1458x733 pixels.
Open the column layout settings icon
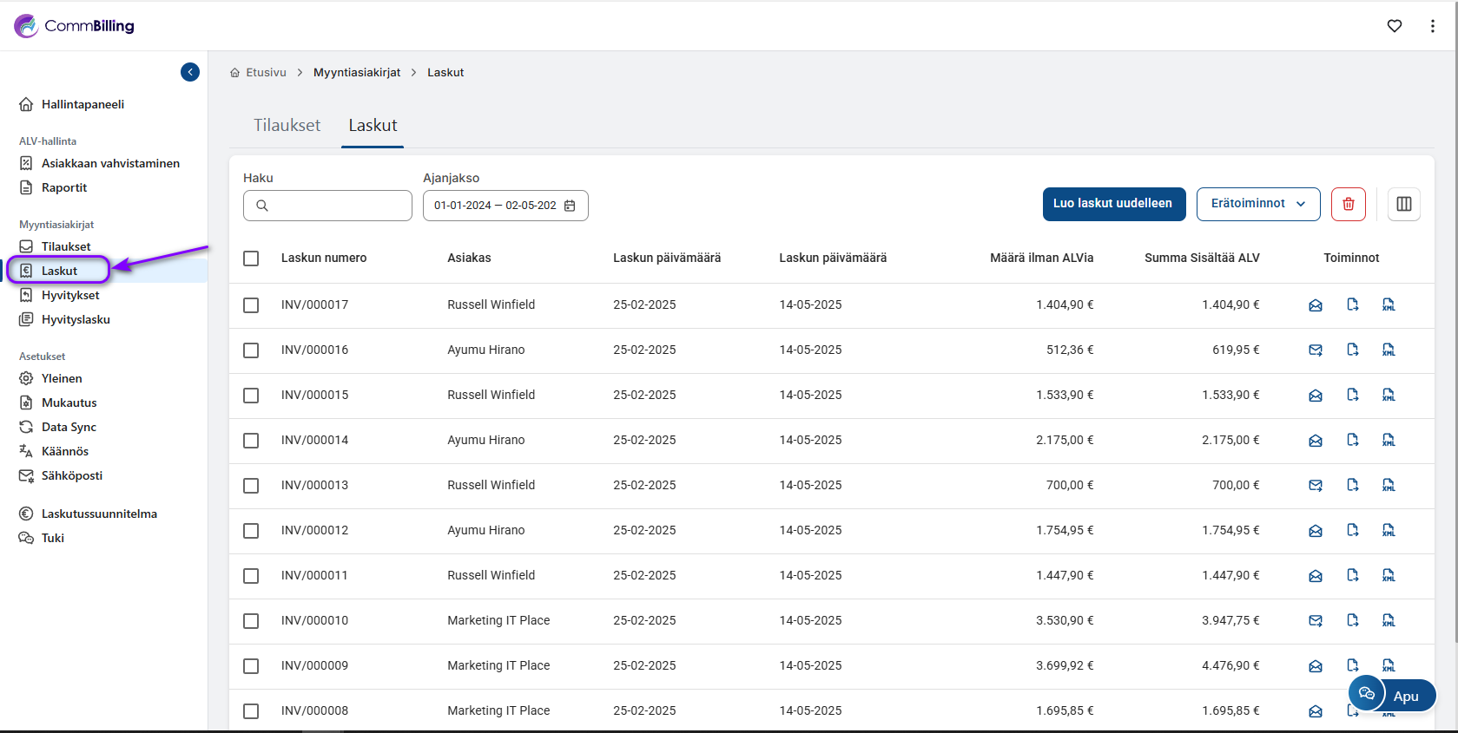[x=1403, y=204]
